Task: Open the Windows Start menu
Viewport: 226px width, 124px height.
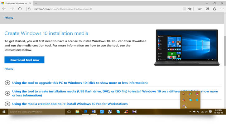Action: (x=4, y=112)
